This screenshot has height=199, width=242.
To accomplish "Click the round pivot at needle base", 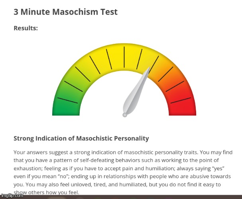I will (125, 115).
